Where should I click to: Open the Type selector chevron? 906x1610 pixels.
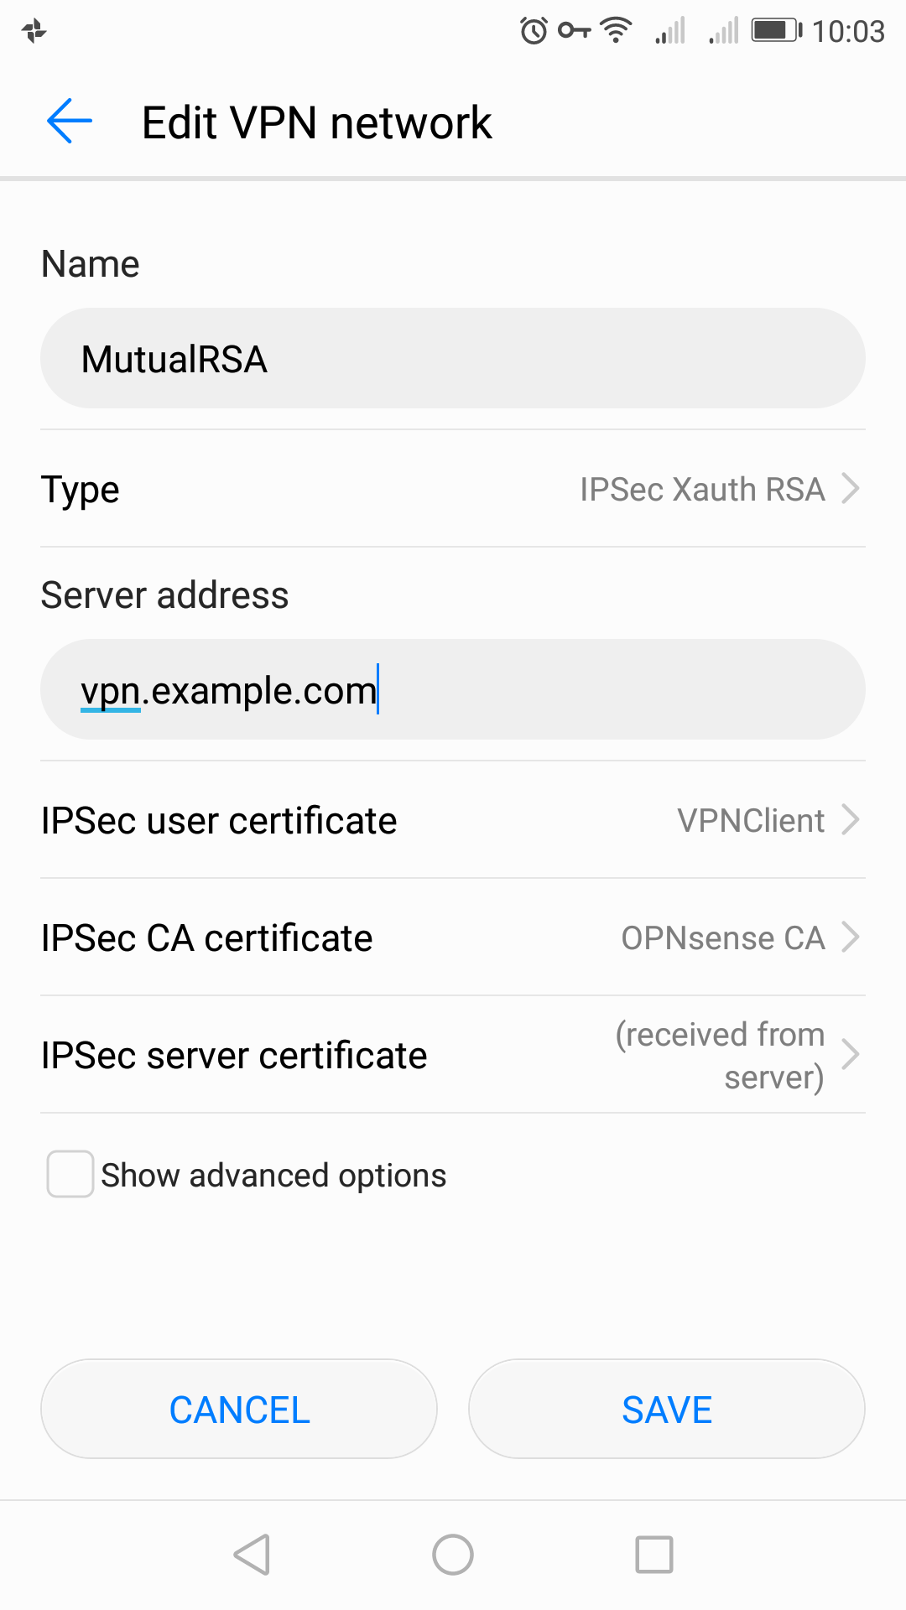point(850,489)
